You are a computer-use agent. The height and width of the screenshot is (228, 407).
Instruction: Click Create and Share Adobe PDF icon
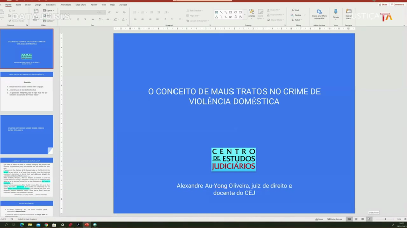(x=319, y=13)
